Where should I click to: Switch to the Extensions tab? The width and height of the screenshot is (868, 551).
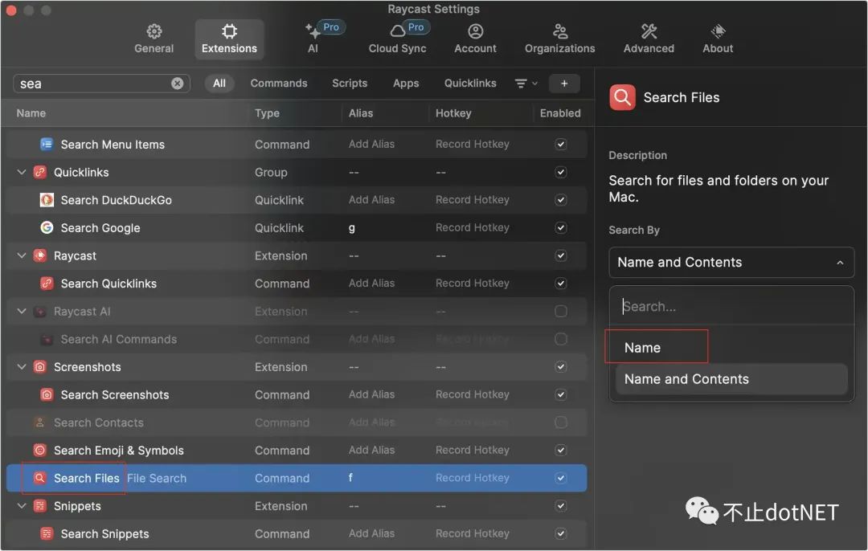pos(229,39)
